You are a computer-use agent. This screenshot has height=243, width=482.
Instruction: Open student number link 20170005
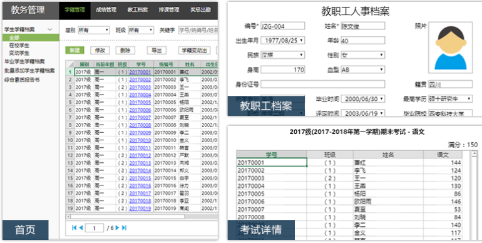pos(140,102)
